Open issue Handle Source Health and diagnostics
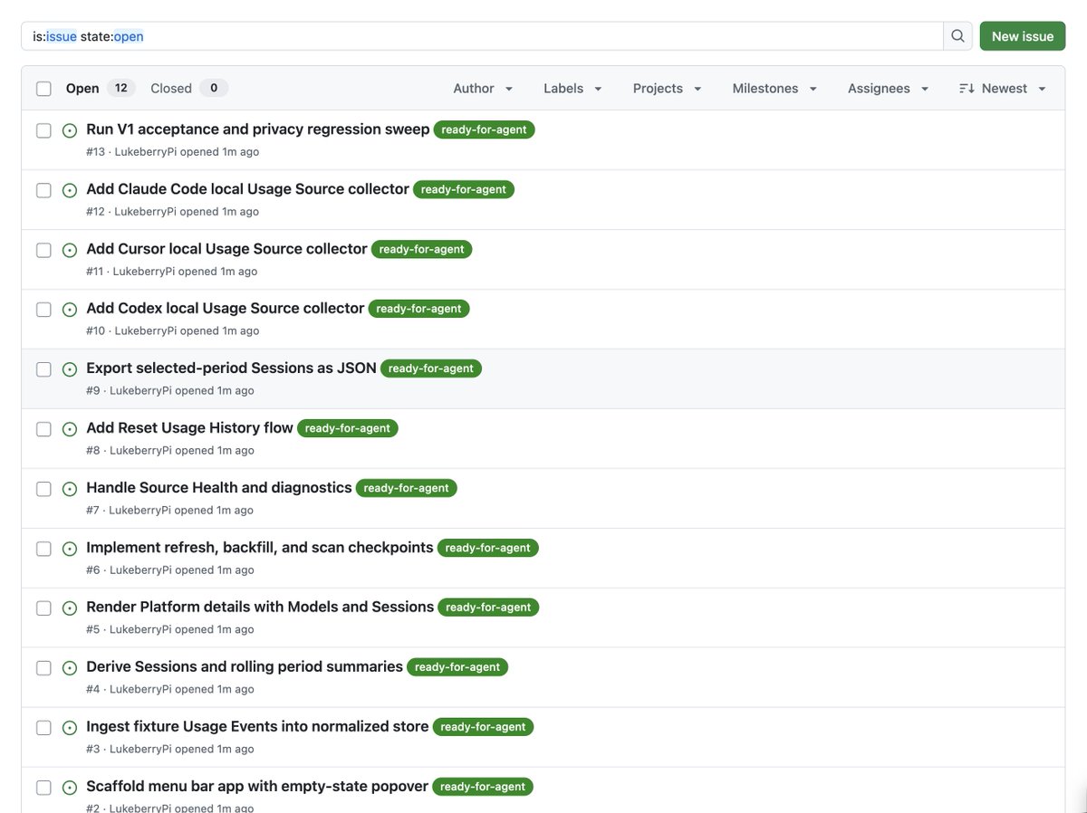The width and height of the screenshot is (1087, 813). pos(219,488)
